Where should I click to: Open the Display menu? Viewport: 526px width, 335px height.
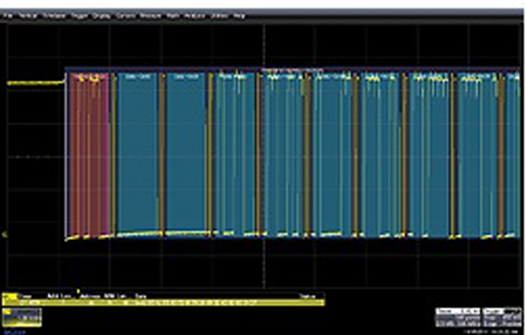click(x=102, y=16)
